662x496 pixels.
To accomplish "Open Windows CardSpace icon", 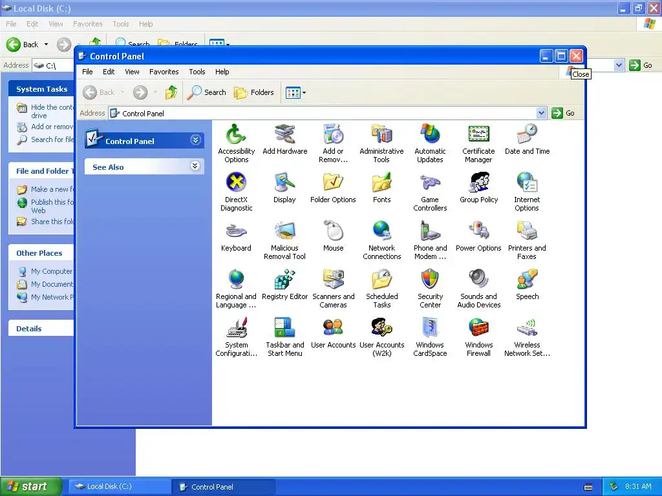I will coord(430,328).
